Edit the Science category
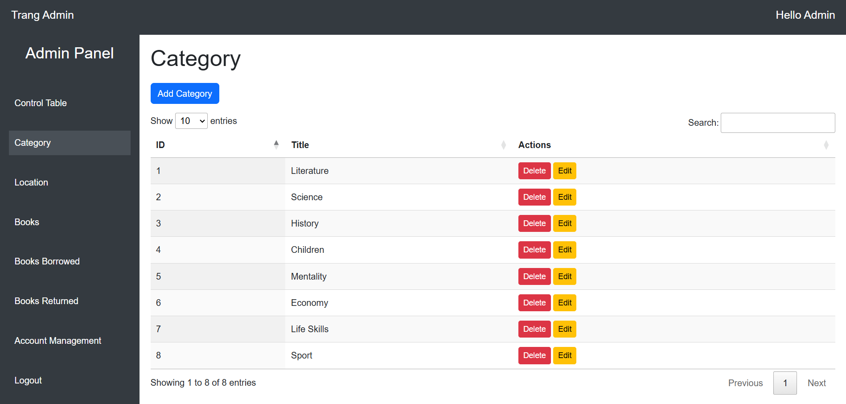 [x=564, y=197]
